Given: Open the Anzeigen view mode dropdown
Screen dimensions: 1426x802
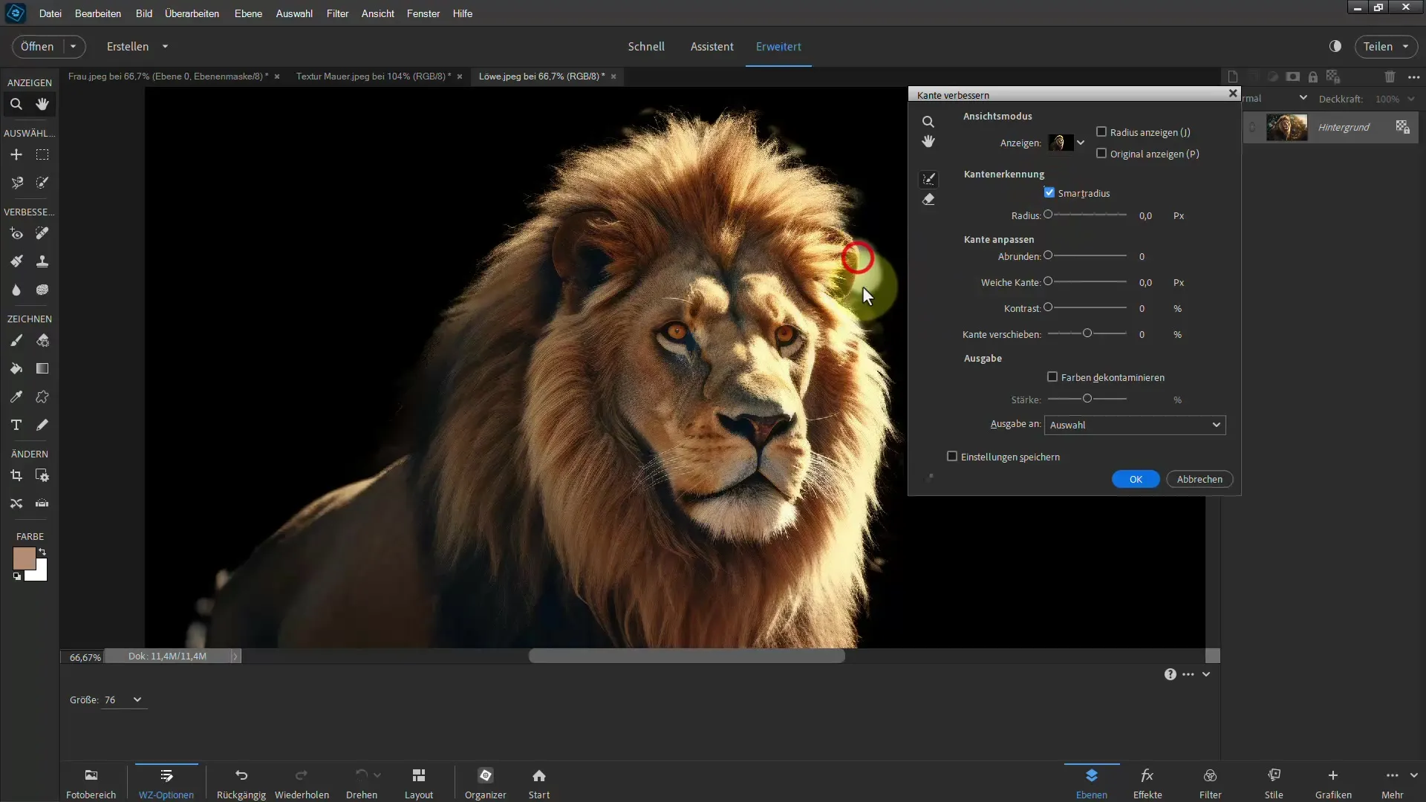Looking at the screenshot, I should [1081, 143].
